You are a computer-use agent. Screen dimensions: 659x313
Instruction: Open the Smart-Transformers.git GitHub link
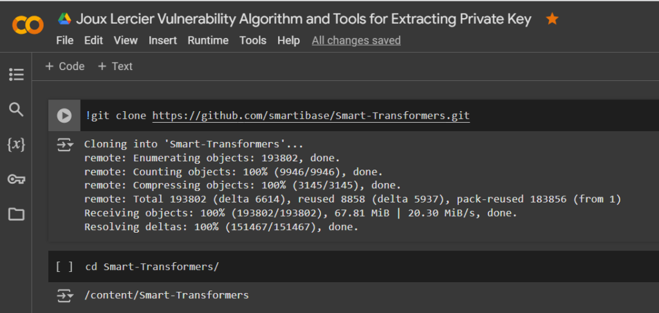311,116
